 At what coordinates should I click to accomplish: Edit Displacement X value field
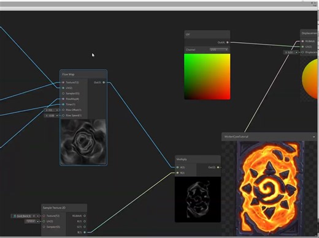(289, 53)
